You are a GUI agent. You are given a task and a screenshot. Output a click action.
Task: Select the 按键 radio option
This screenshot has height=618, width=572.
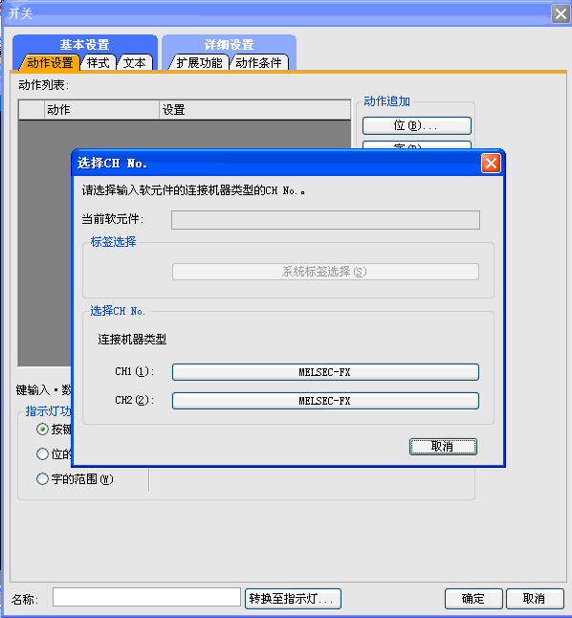(43, 429)
